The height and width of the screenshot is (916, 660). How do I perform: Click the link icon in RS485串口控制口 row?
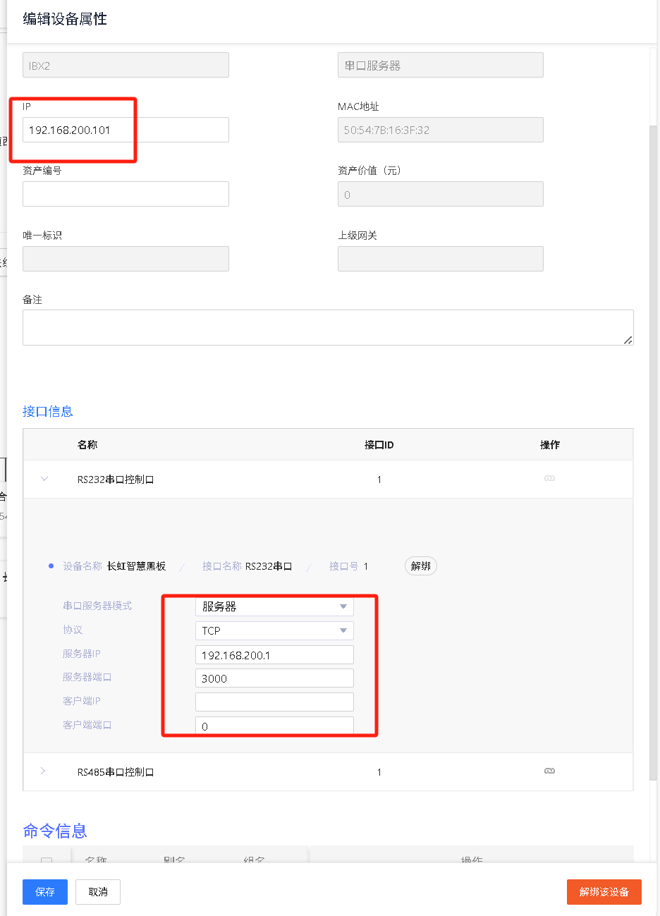click(549, 771)
